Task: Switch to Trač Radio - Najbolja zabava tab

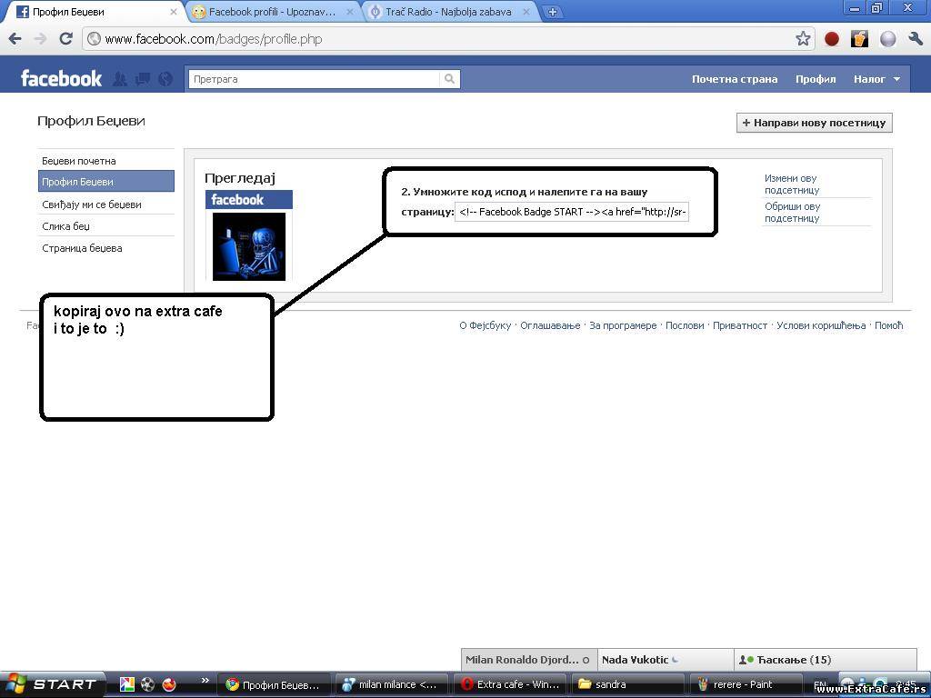Action: (448, 12)
